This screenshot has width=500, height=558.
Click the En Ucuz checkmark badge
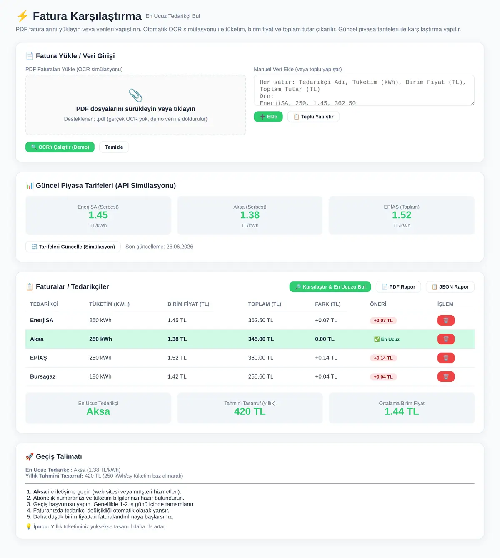pyautogui.click(x=387, y=339)
